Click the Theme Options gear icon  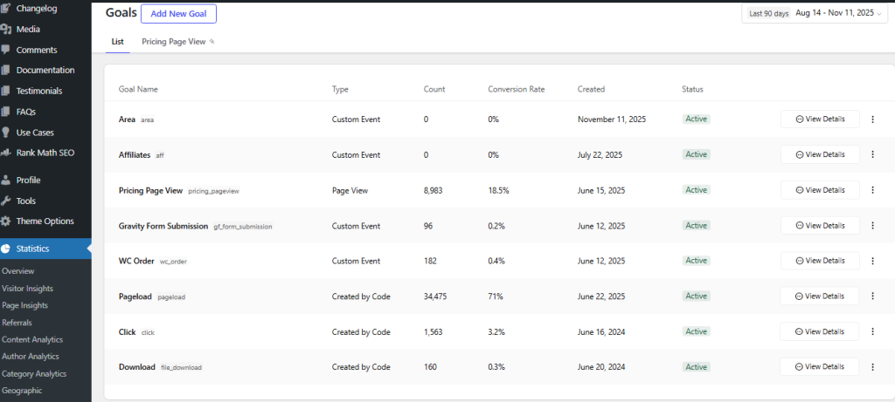tap(6, 221)
